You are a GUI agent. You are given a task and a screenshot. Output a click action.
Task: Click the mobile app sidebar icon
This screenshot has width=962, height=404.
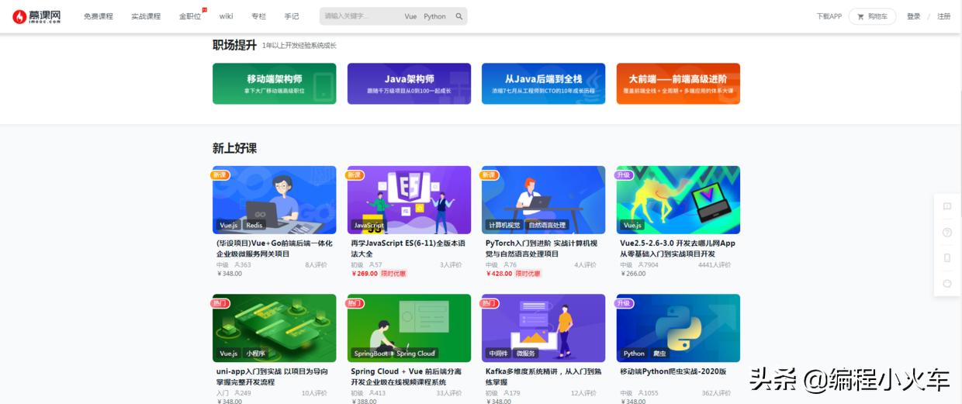click(x=947, y=257)
